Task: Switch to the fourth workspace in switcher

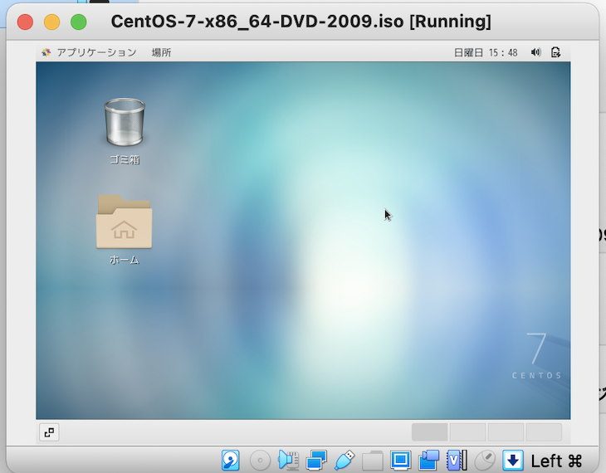Action: coord(544,432)
